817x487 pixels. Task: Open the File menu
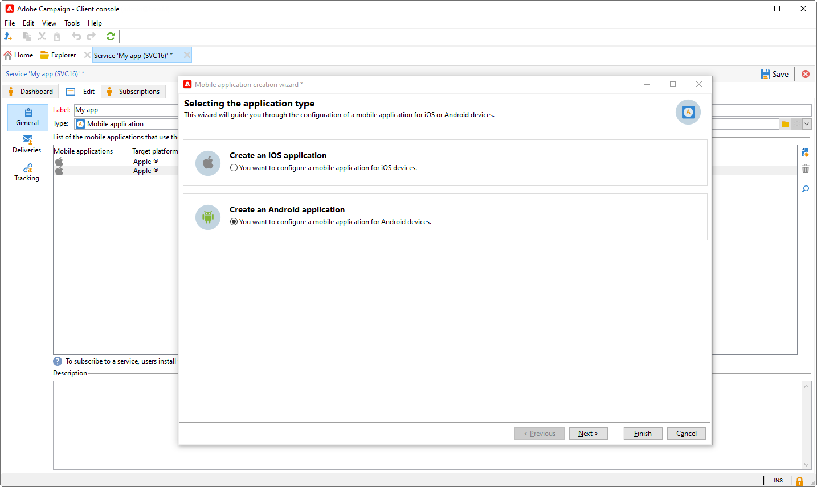[x=10, y=23]
